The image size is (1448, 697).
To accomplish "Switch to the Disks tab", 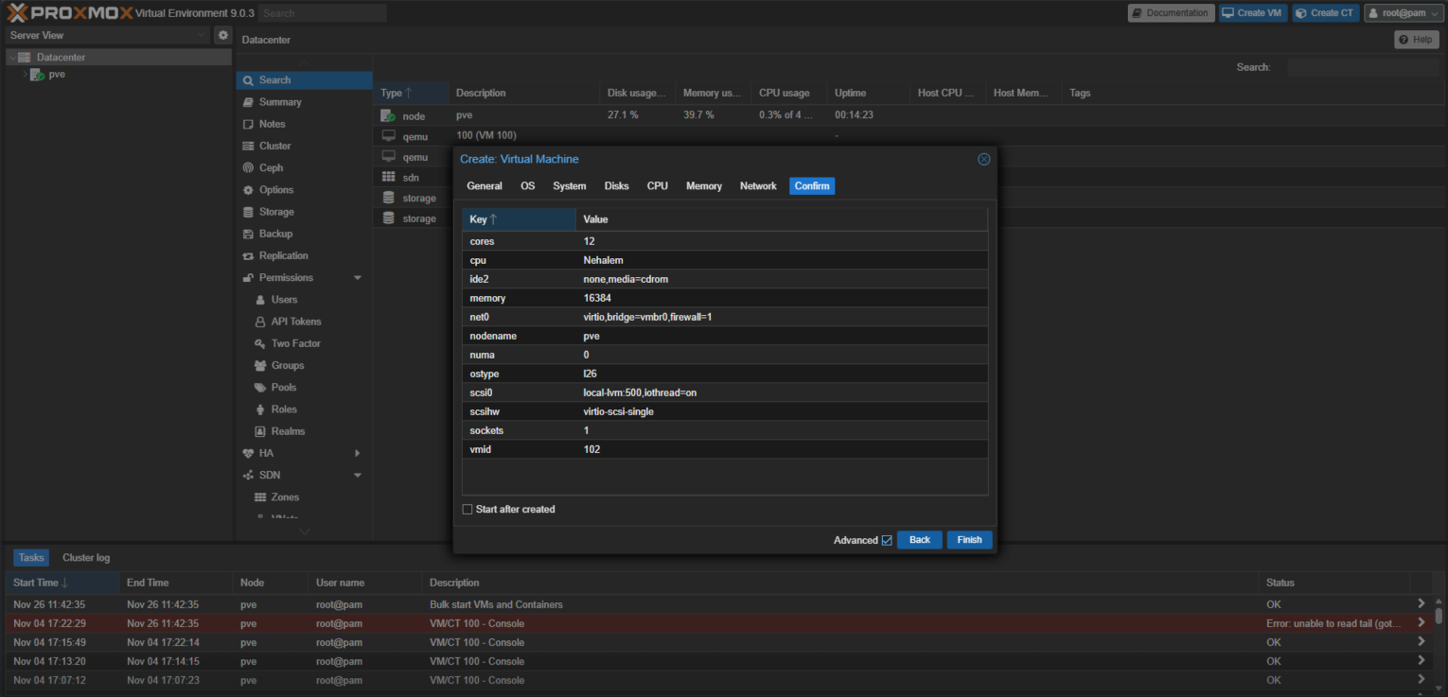I will pos(616,186).
